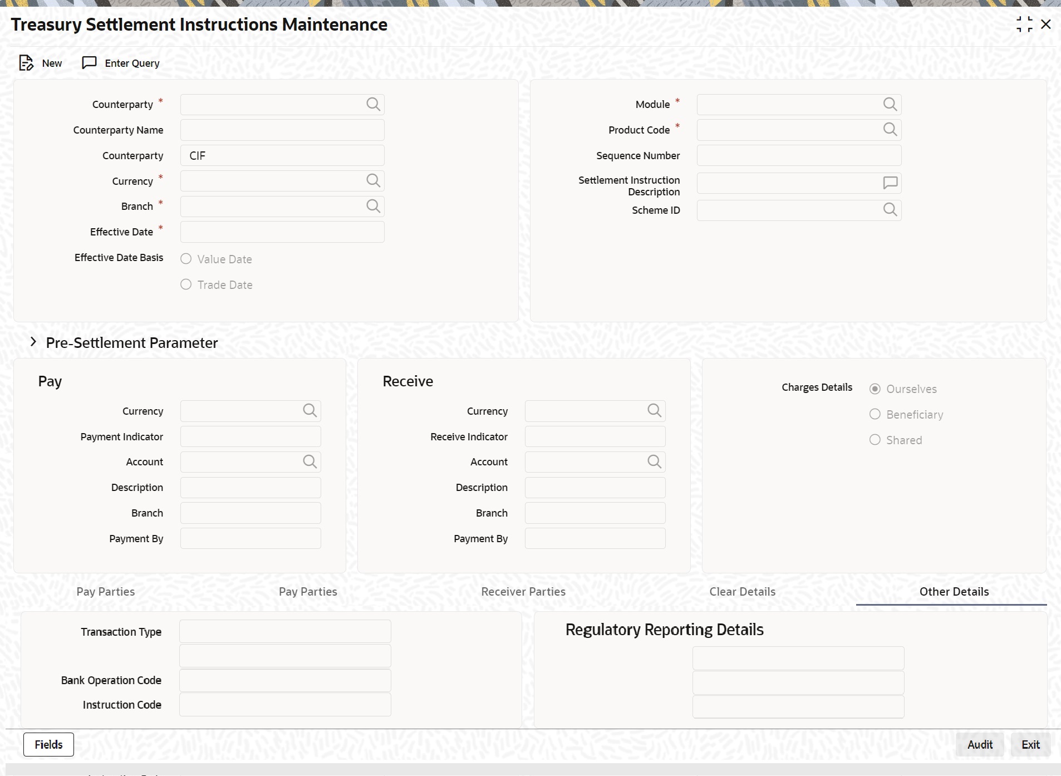Select the Value Date radio button
The height and width of the screenshot is (776, 1061).
click(x=186, y=259)
